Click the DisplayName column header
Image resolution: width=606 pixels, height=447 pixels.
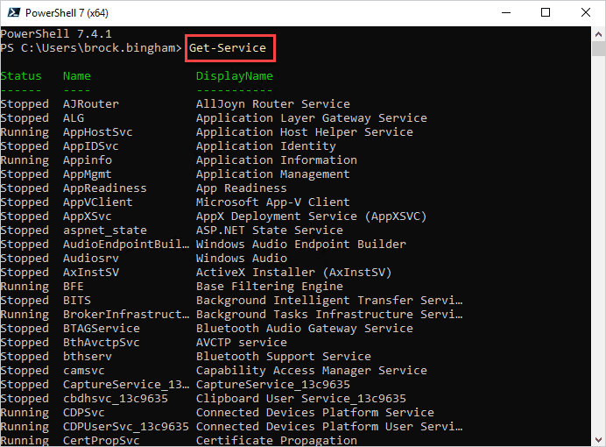(235, 75)
